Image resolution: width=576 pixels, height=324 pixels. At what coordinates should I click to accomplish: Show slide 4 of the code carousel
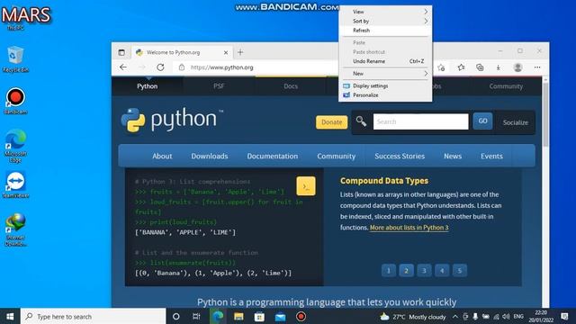(x=442, y=271)
